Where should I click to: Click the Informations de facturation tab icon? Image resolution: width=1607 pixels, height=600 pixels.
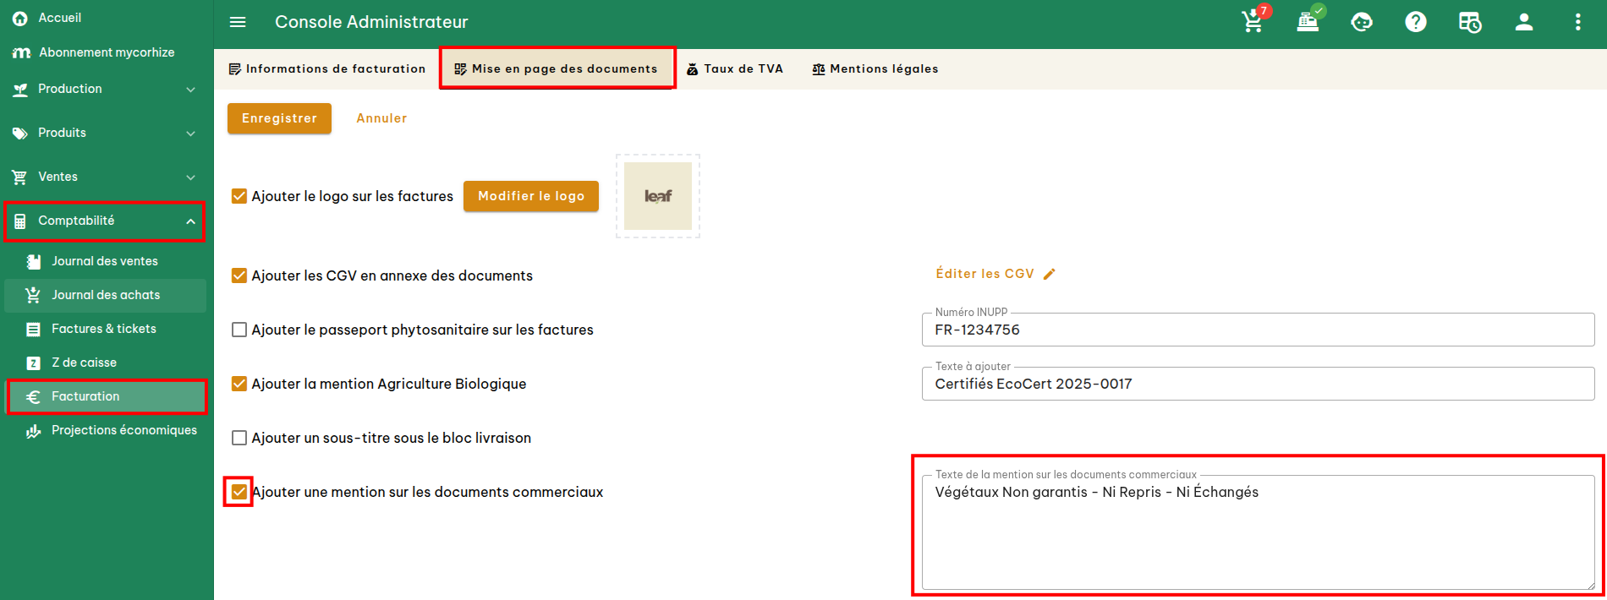pos(235,69)
